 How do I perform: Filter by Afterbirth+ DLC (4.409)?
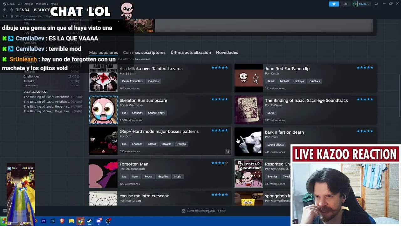[x=53, y=102]
